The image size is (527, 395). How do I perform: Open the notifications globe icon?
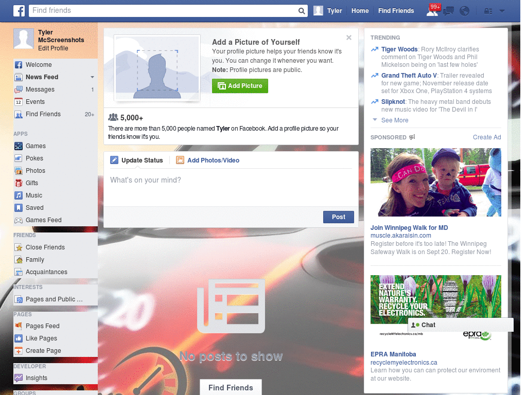[465, 11]
